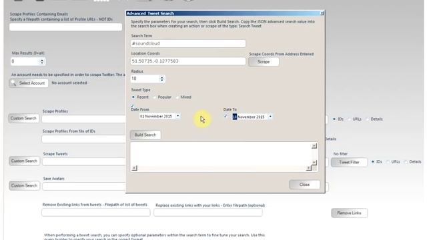Click the Advanced Tweet Search title bar
Image resolution: width=427 pixels, height=240 pixels.
[x=224, y=13]
